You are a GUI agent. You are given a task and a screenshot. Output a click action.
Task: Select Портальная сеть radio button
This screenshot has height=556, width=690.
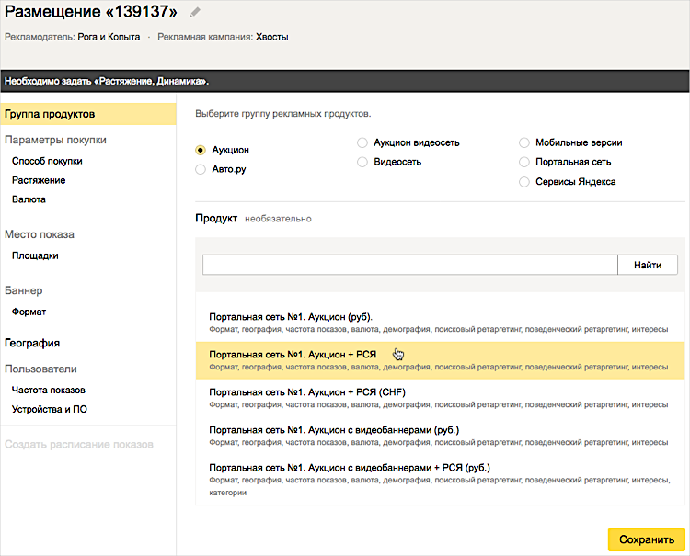(x=524, y=162)
